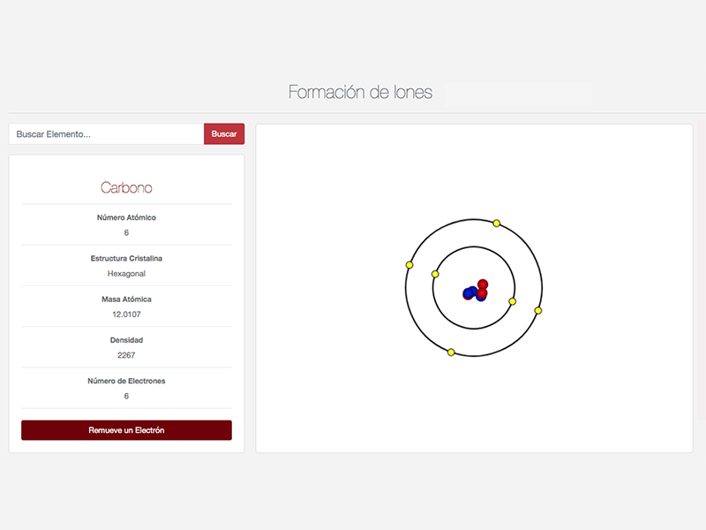Click the Formación de Iones page title
The width and height of the screenshot is (706, 530).
(x=359, y=92)
